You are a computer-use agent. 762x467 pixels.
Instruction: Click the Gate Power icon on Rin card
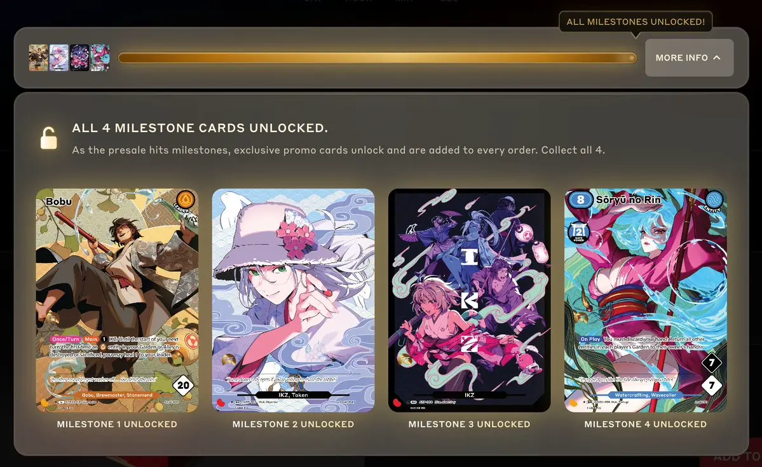click(x=579, y=232)
